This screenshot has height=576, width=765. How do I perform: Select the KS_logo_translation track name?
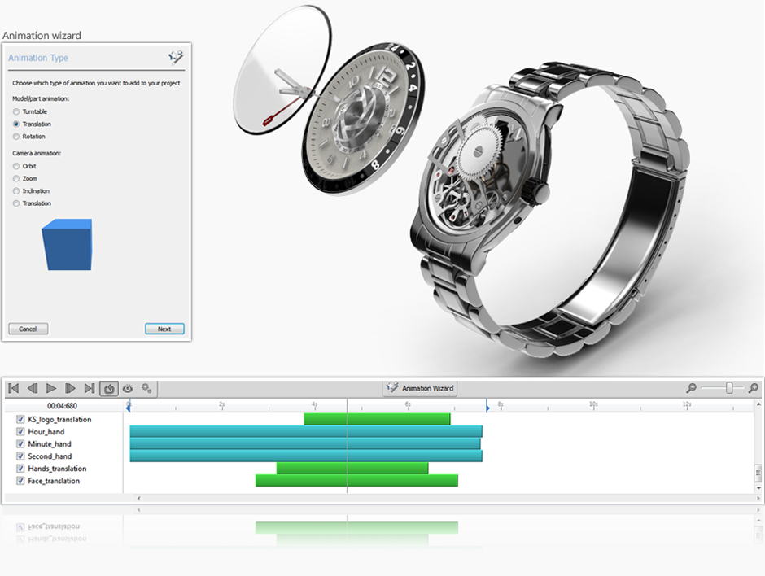[x=59, y=420]
